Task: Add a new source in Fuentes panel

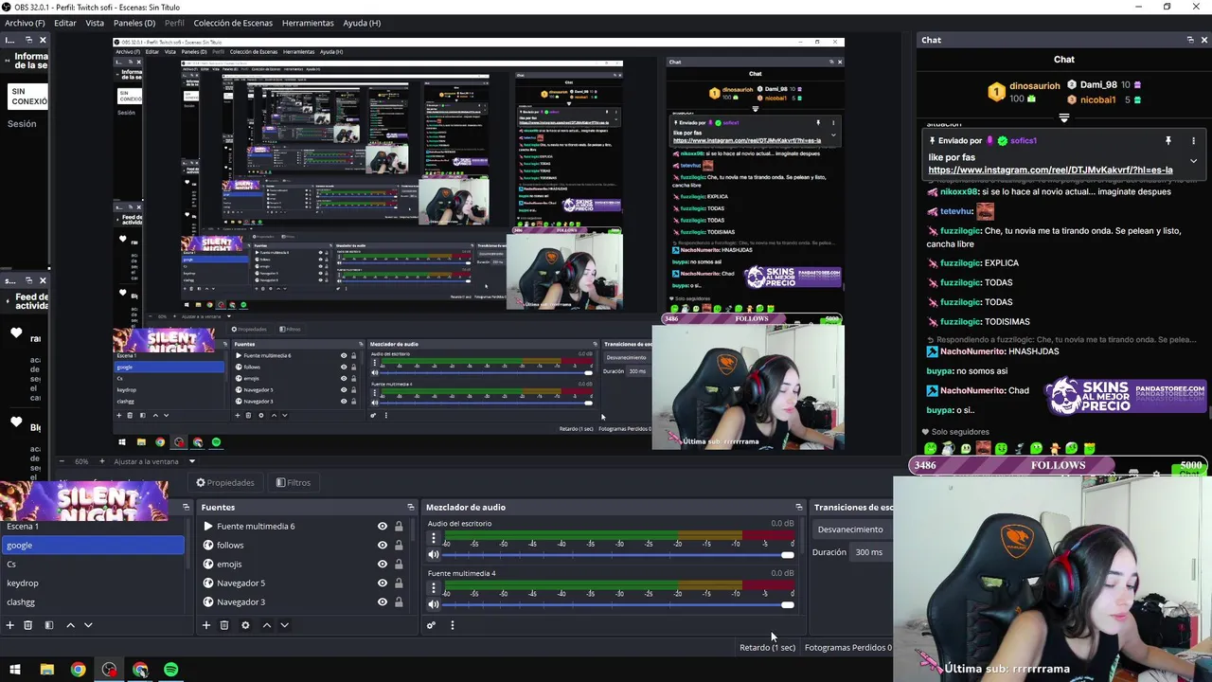Action: pyautogui.click(x=205, y=625)
